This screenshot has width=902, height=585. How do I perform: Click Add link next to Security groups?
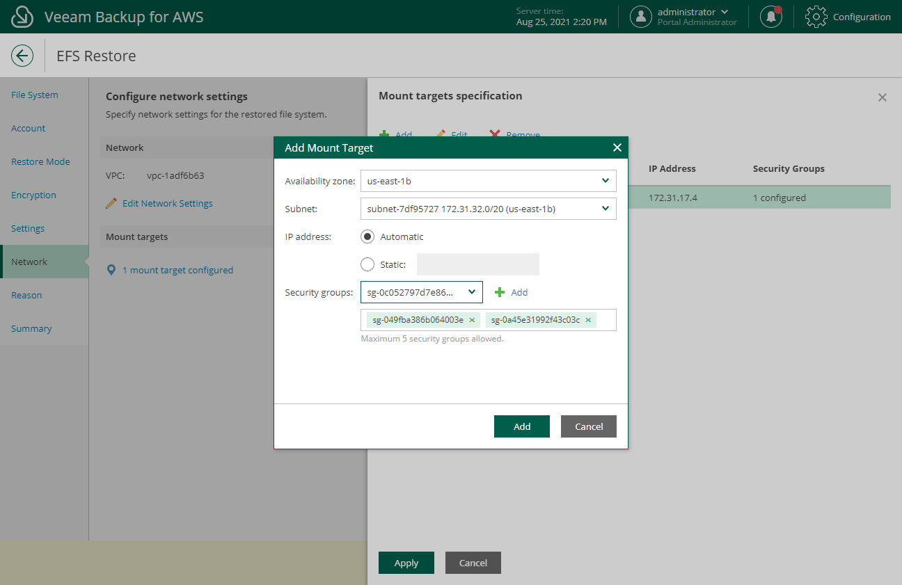pos(519,292)
